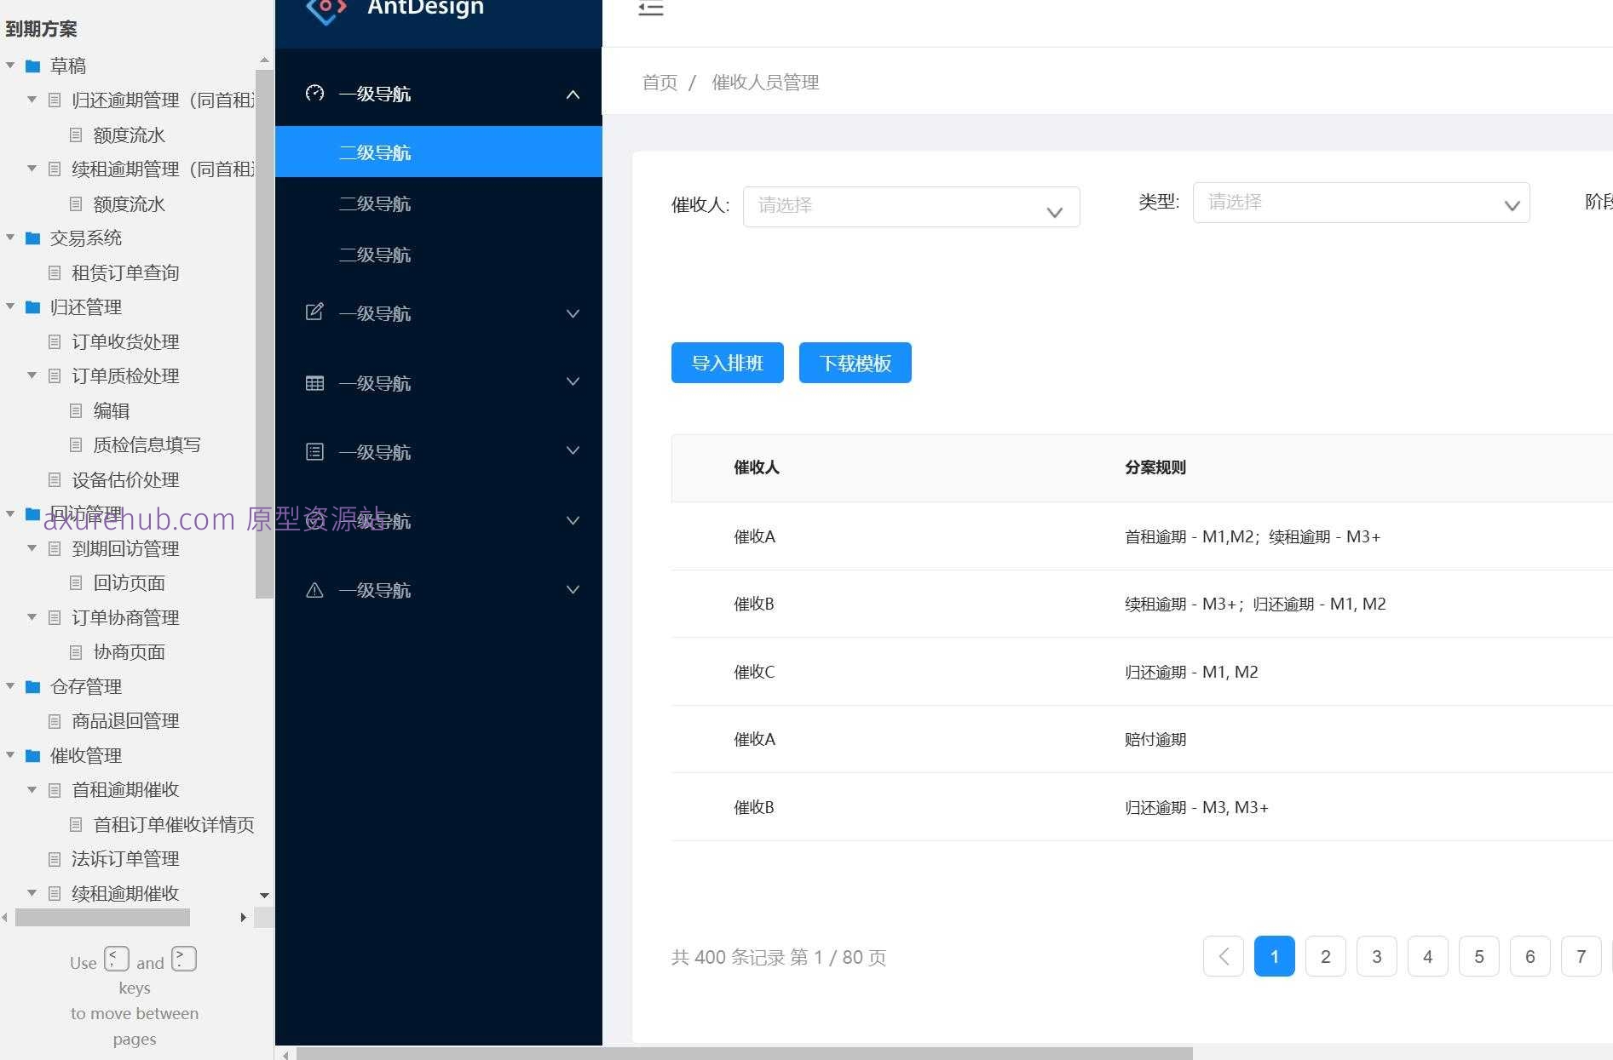1613x1060 pixels.
Task: Click the warning icon on last 一级导航
Action: (314, 589)
